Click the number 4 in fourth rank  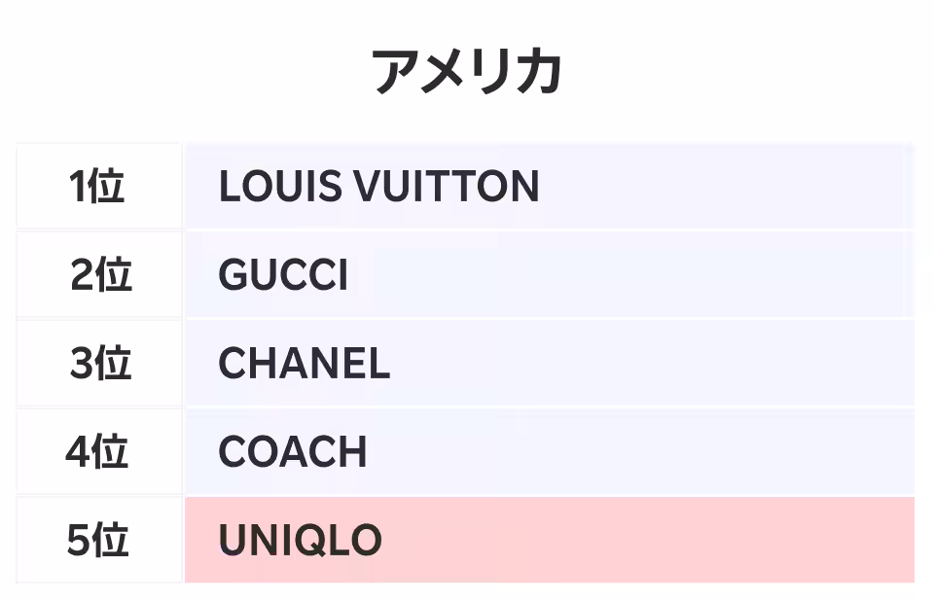pyautogui.click(x=80, y=452)
